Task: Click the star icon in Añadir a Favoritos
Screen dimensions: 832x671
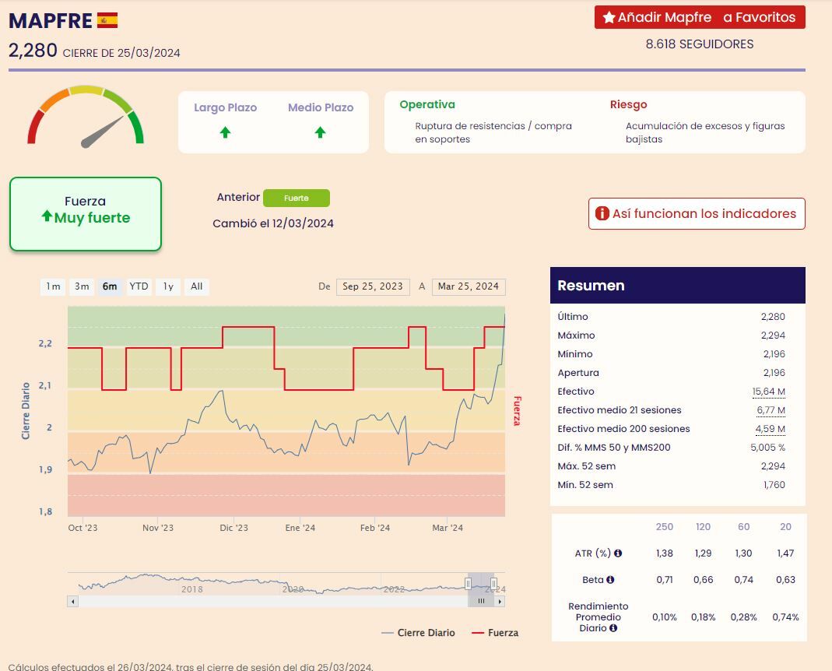Action: click(x=609, y=17)
